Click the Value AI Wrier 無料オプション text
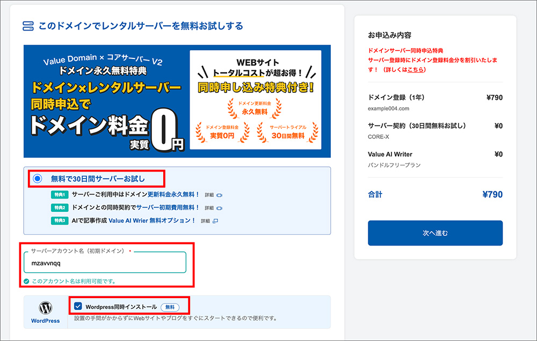This screenshot has height=341, width=537. pyautogui.click(x=152, y=220)
